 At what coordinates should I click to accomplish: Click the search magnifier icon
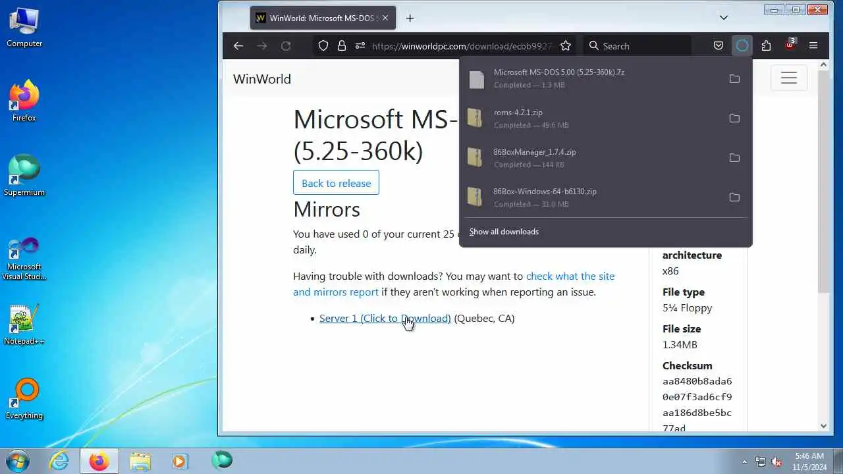[x=594, y=46]
